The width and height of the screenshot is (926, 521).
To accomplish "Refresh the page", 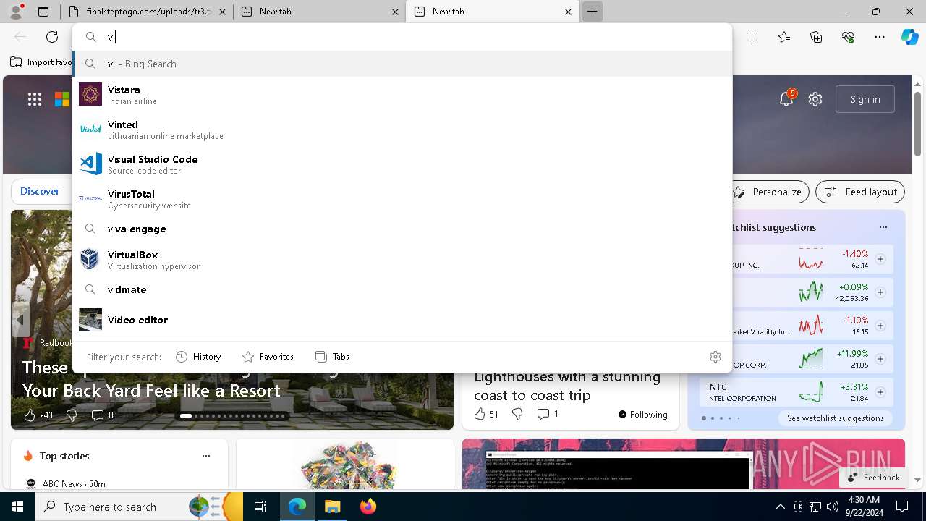I will pos(52,37).
